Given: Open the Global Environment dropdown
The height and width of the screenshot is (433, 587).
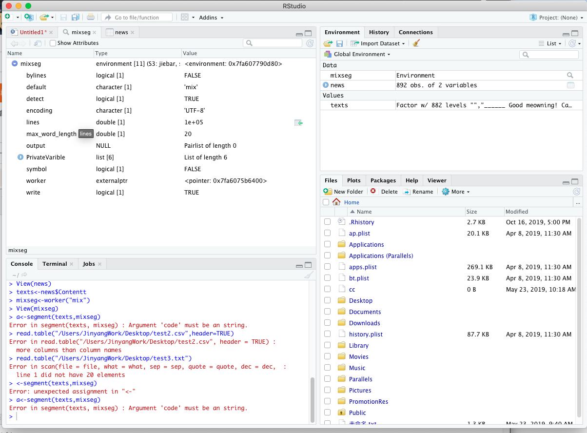Looking at the screenshot, I should pyautogui.click(x=361, y=54).
